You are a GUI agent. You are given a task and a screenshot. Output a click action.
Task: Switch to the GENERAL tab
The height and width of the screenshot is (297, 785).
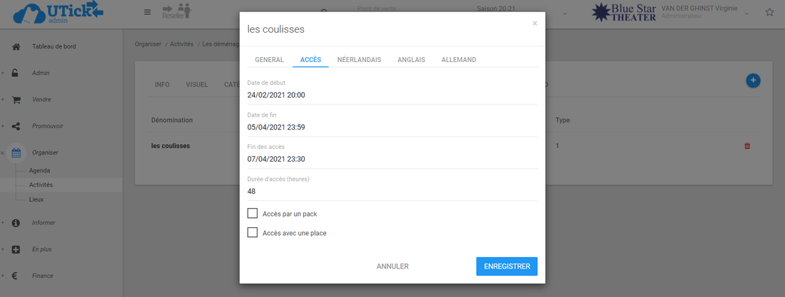(x=269, y=60)
